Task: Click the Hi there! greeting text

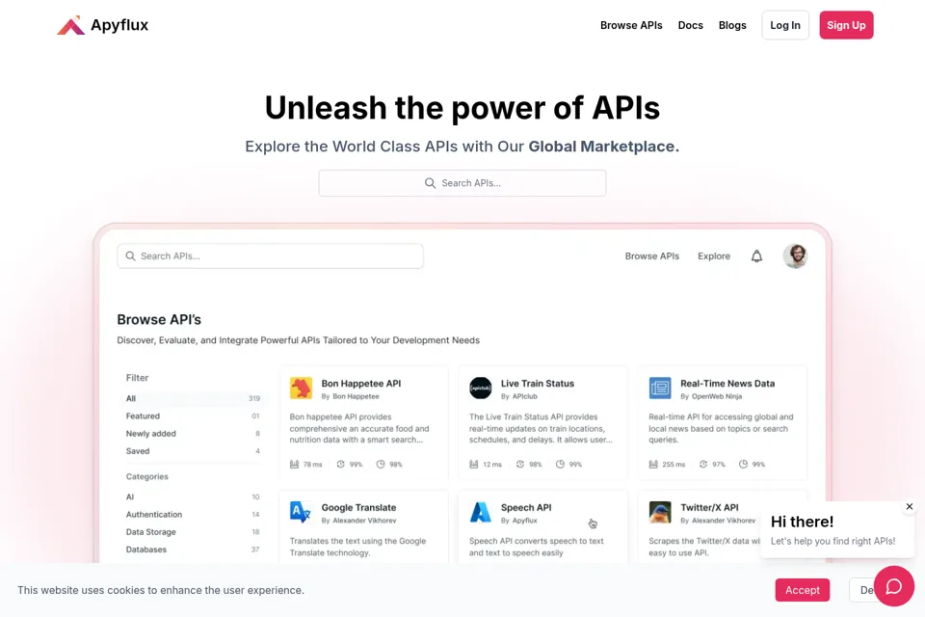Action: pos(802,522)
